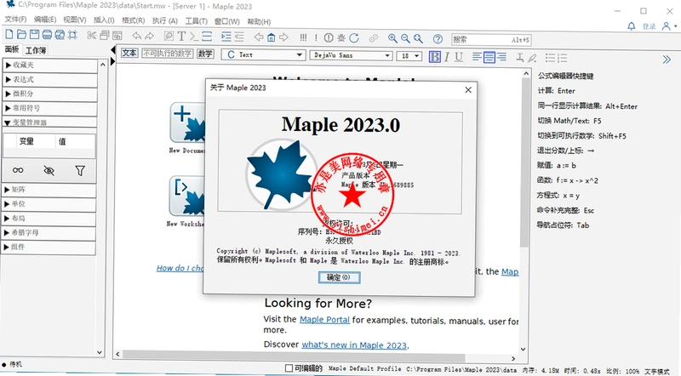Copy selection using the copy icon
The image size is (681, 376).
[x=104, y=35]
